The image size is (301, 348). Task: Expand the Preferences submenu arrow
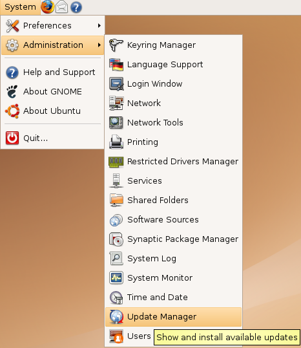click(99, 25)
